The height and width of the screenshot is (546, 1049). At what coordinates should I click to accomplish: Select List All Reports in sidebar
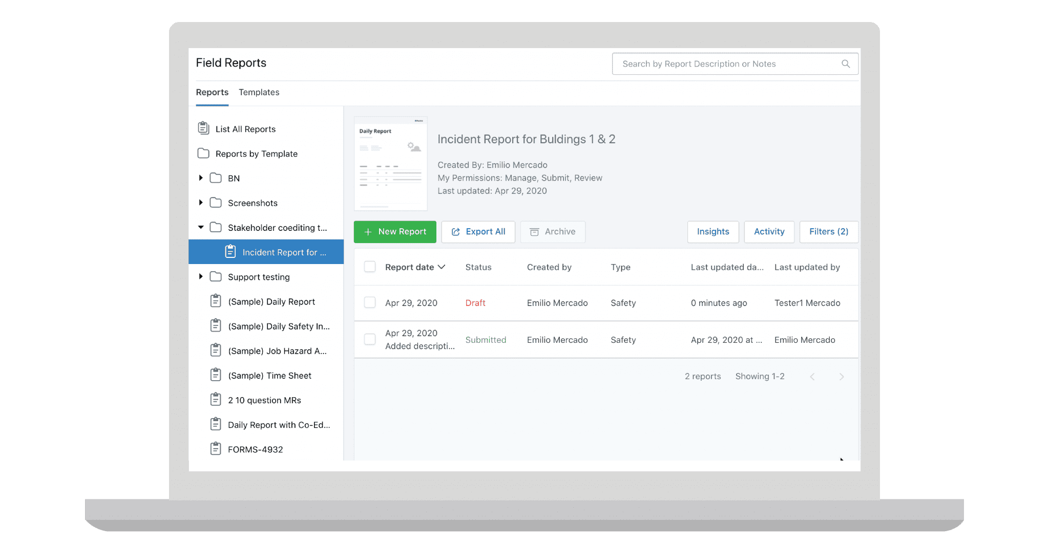click(266, 129)
